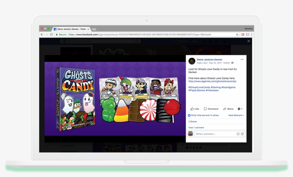Screen dimensions: 293x177
Task: Select the Steve Jackson Games - Posts tab
Action: (71, 29)
